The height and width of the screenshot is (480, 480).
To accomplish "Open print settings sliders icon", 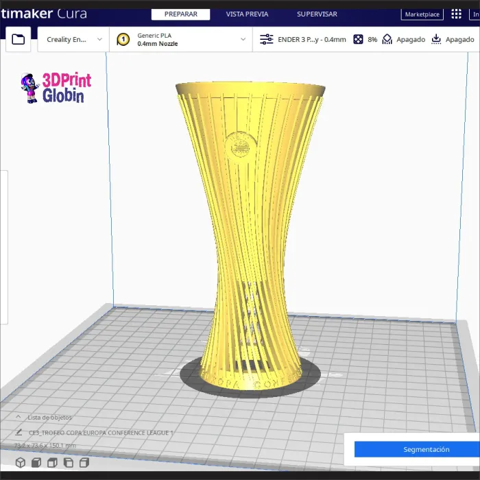I will coord(266,39).
